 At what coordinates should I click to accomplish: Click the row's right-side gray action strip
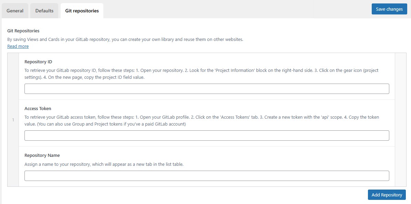click(x=400, y=120)
